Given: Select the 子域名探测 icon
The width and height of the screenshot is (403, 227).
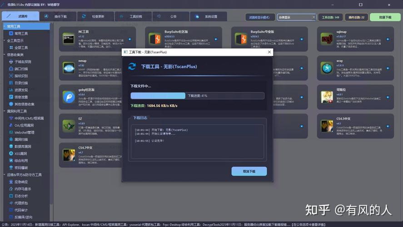Looking at the screenshot, I should click(x=11, y=62).
